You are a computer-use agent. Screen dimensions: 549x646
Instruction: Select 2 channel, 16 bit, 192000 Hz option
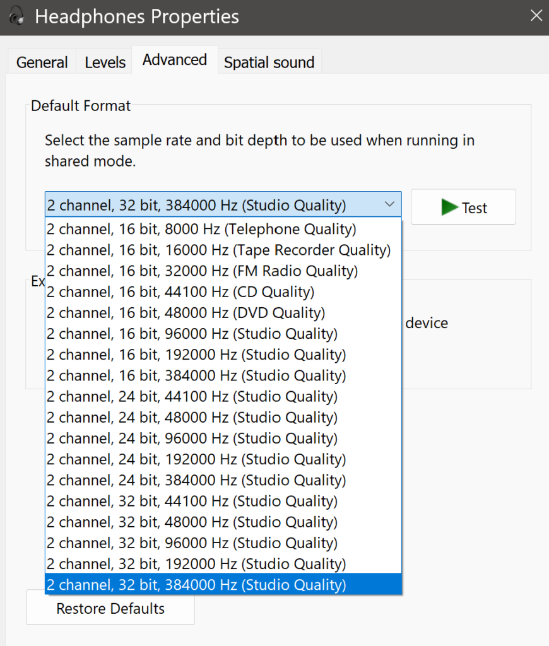point(196,355)
